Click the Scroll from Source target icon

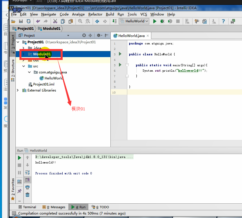(84, 36)
